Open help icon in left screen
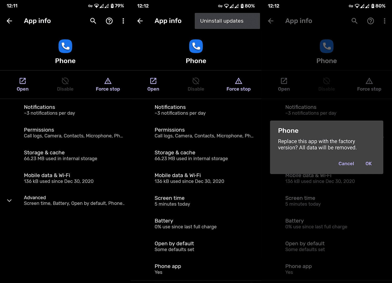 [x=109, y=21]
